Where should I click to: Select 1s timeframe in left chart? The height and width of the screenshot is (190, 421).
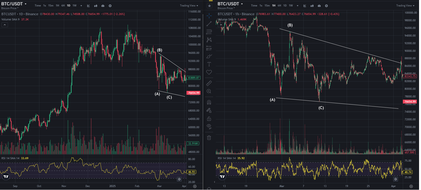click(x=45, y=6)
